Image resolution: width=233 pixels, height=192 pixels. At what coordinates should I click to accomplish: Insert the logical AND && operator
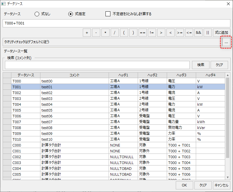(198, 33)
